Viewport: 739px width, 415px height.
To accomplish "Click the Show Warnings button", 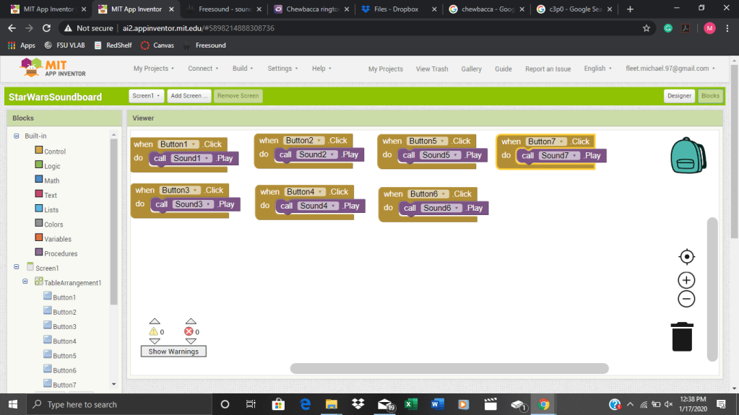I will (x=173, y=351).
